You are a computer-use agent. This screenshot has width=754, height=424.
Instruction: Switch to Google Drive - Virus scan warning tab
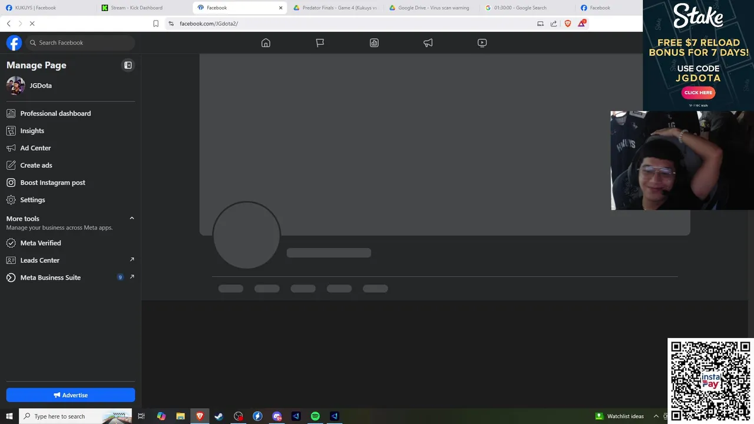coord(431,8)
